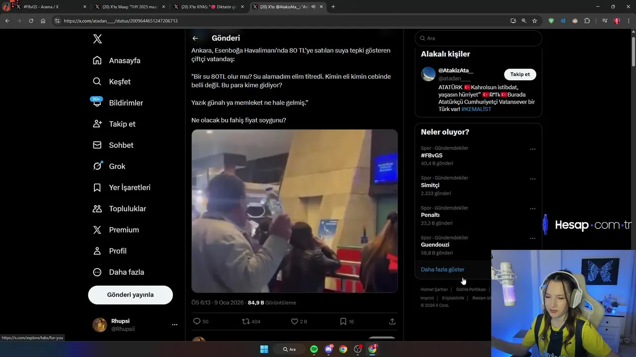Screen dimensions: 636x357
Task: Open Rhupsi account options menu
Action: tap(174, 325)
